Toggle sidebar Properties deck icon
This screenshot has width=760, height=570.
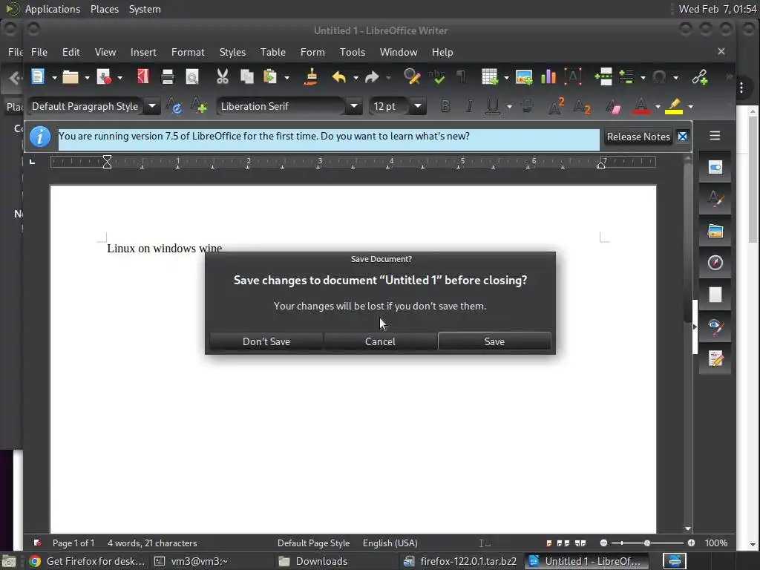tap(715, 167)
